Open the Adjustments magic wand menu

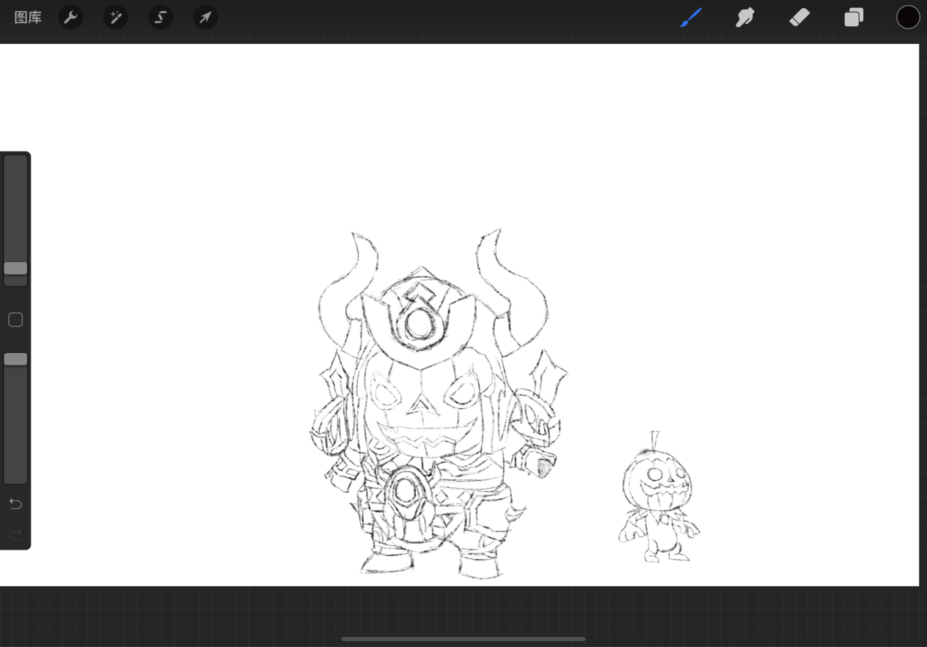point(116,18)
